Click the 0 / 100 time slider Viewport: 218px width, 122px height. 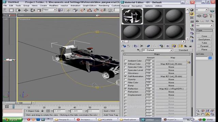[x=19, y=103]
